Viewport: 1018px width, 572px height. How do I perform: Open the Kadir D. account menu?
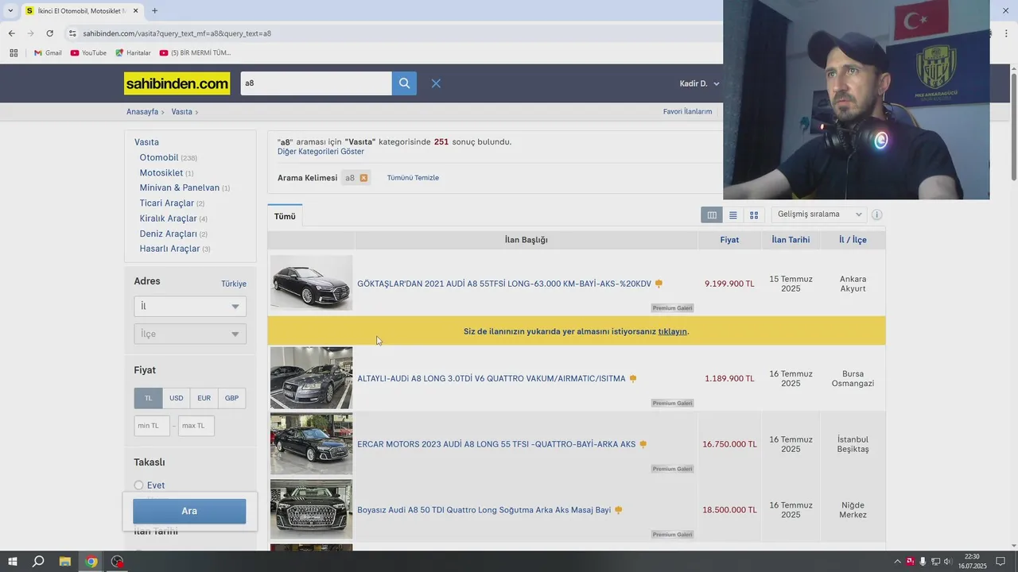(699, 83)
